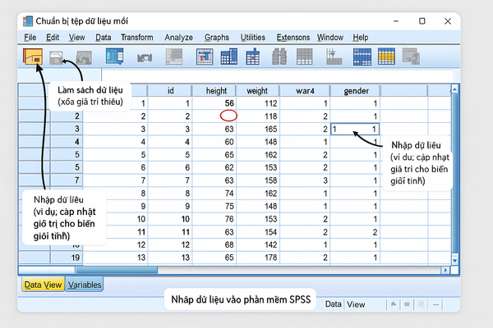Click the war4 cell showing 3
This screenshot has width=493, height=328.
(x=305, y=180)
